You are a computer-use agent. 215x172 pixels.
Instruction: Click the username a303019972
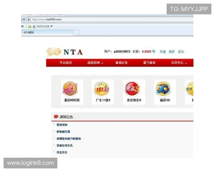point(122,52)
